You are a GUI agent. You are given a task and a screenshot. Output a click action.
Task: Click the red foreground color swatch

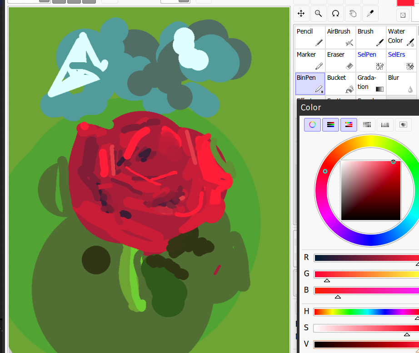(405, 3)
